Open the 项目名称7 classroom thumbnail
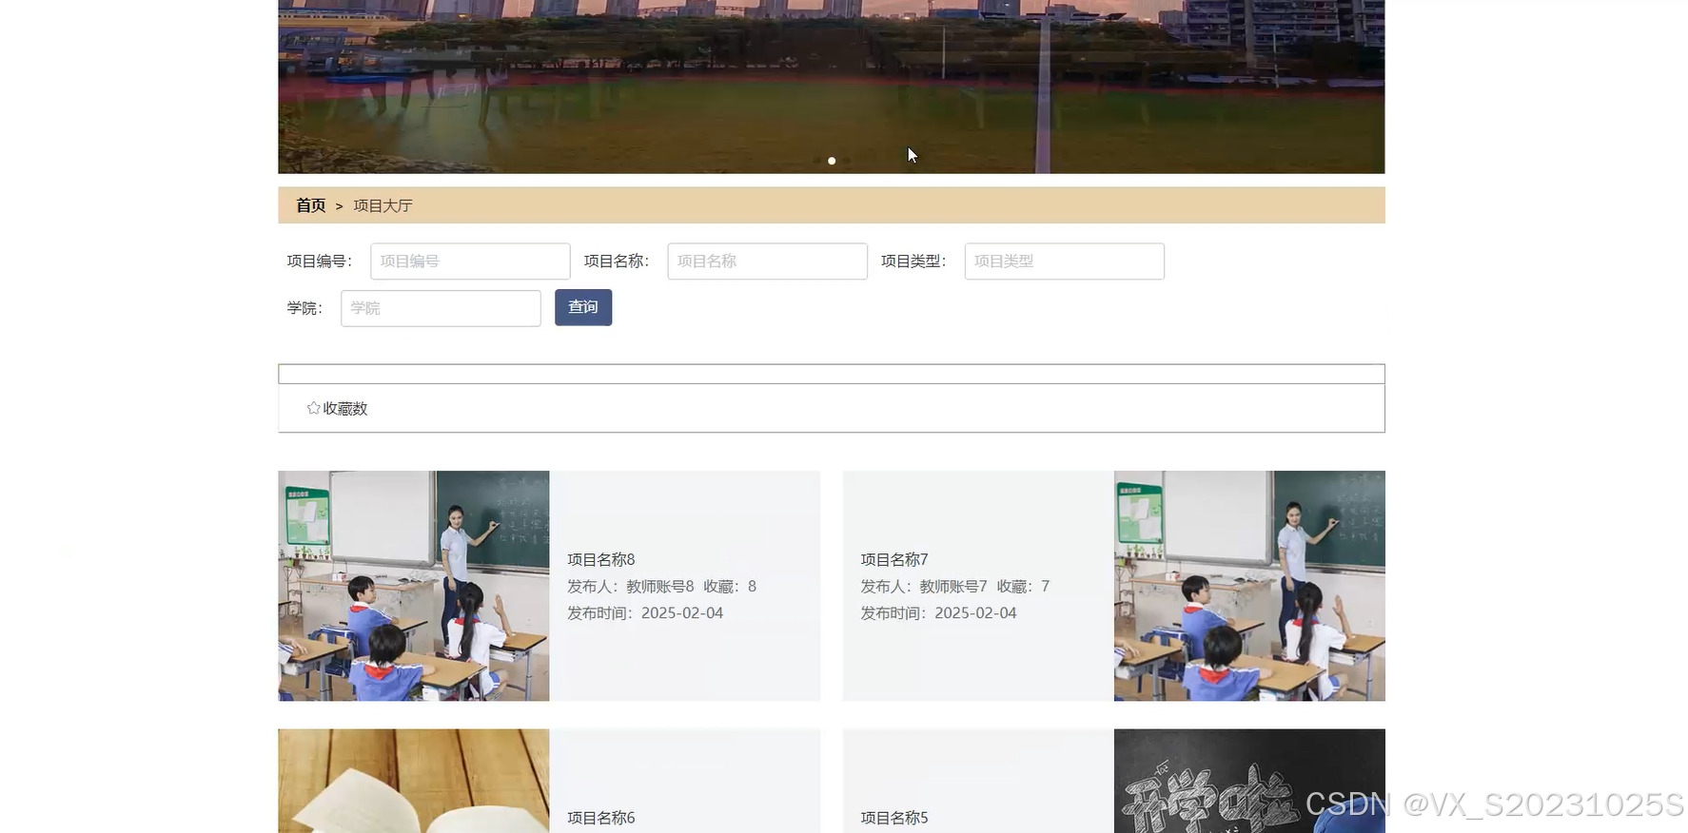1688x833 pixels. pyautogui.click(x=1249, y=586)
